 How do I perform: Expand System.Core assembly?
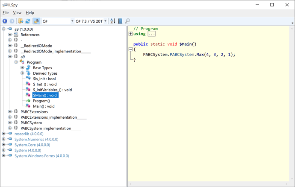[4, 145]
